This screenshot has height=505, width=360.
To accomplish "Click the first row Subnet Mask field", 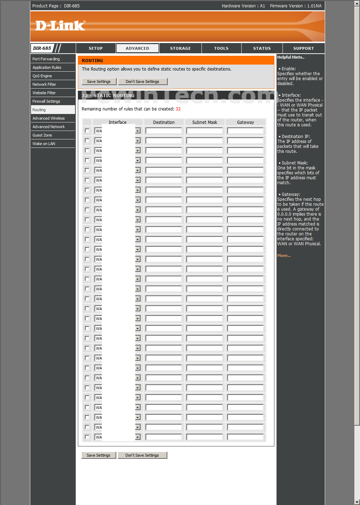I will (205, 131).
